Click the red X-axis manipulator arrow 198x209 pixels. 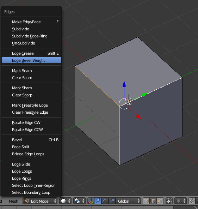click(139, 117)
